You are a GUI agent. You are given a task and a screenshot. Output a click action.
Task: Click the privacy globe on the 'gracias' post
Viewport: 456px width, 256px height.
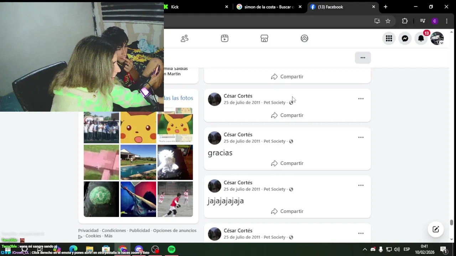(291, 141)
